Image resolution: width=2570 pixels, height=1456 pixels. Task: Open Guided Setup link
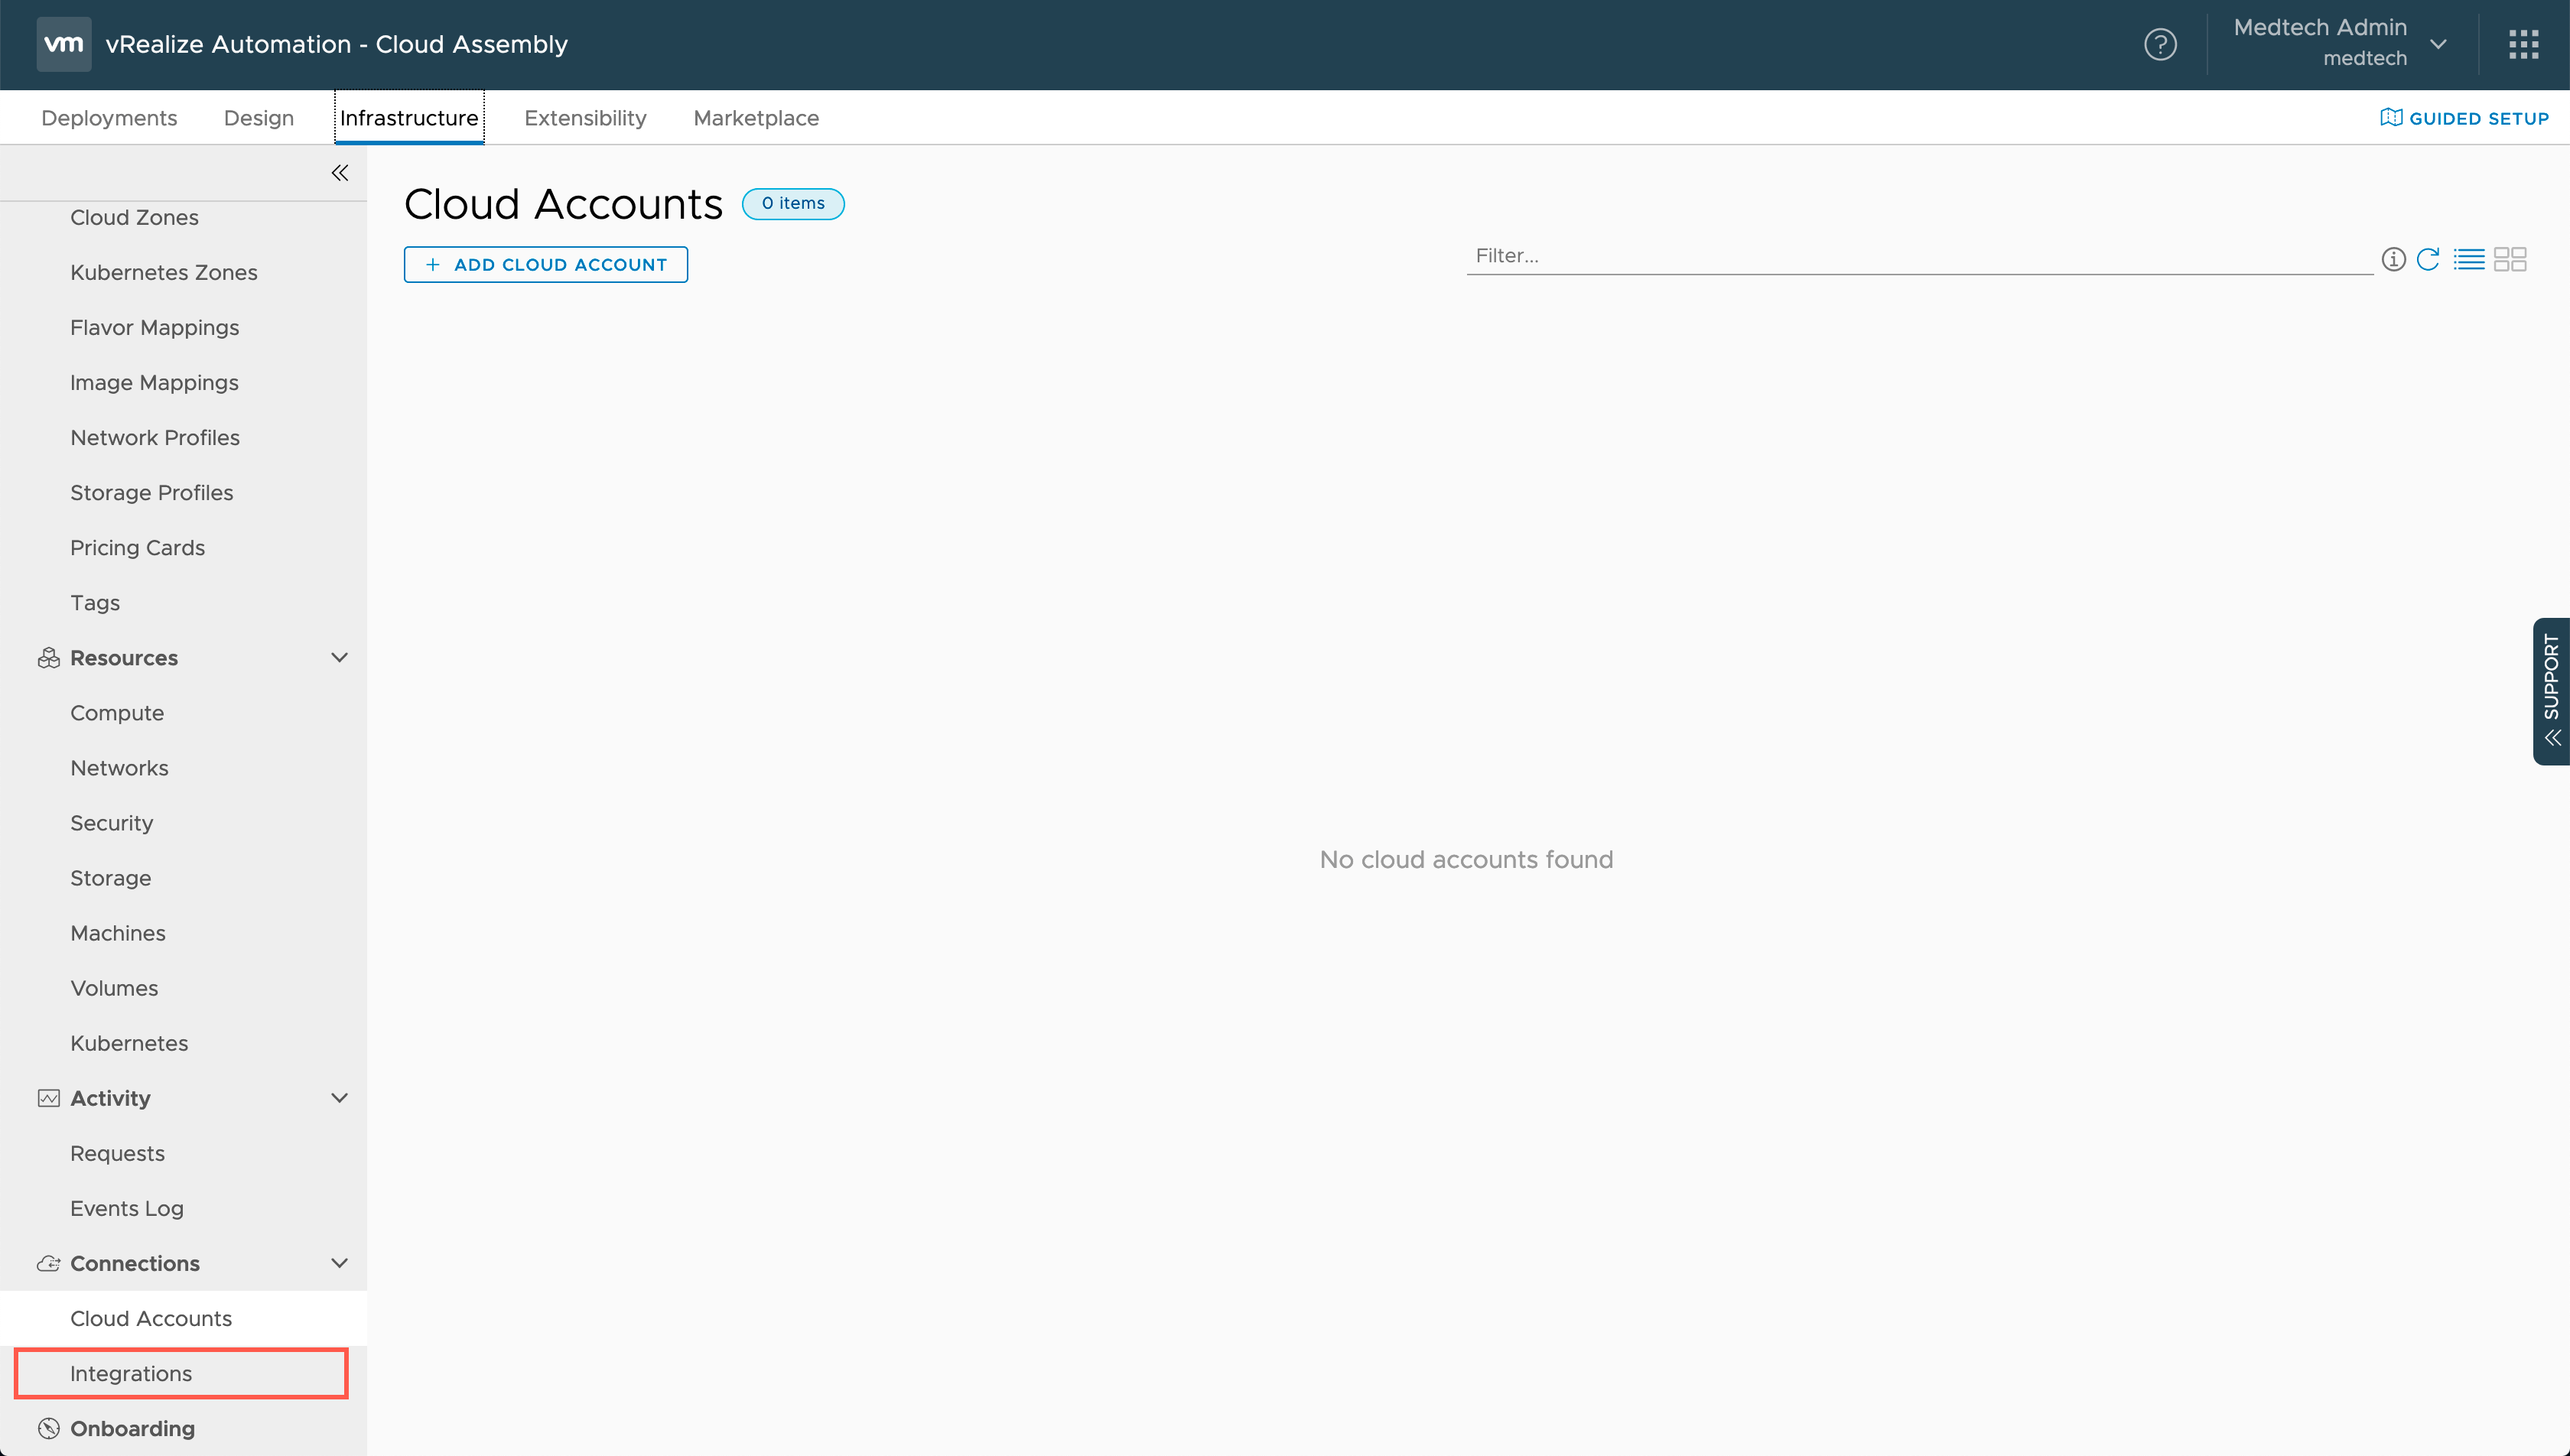click(x=2465, y=118)
